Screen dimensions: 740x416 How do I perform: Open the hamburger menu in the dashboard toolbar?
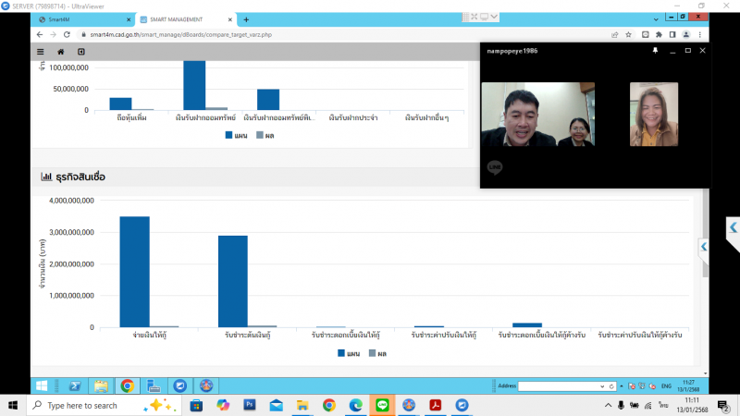41,52
